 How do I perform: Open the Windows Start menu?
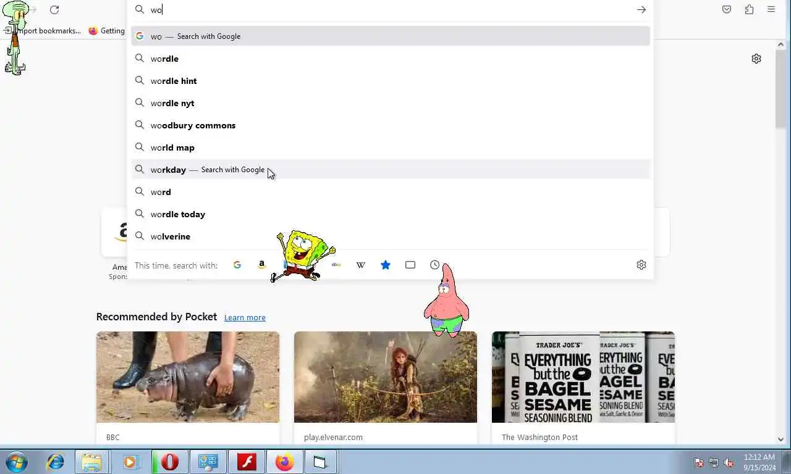17,462
